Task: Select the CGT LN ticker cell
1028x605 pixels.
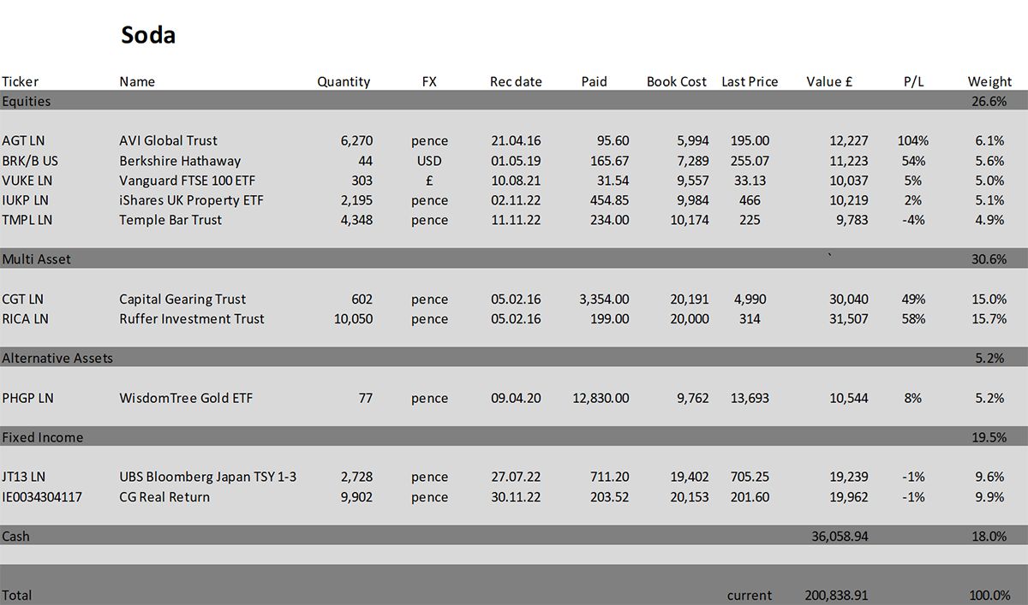Action: [x=22, y=300]
